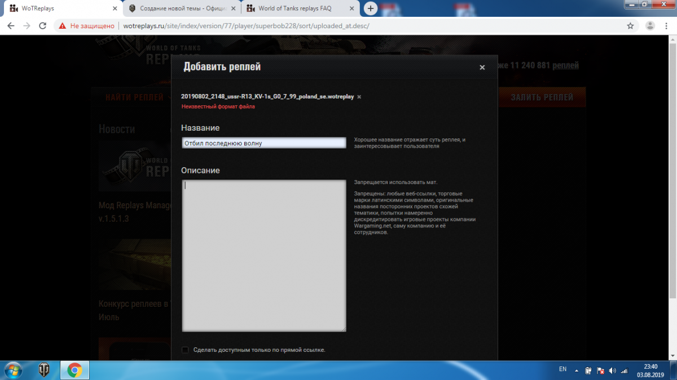677x380 pixels.
Task: Bookmark this page with the star icon
Action: pos(630,26)
